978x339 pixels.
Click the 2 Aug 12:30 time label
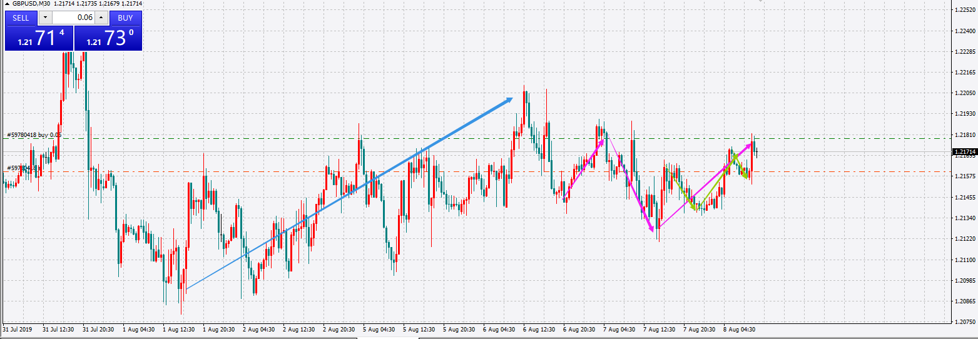tap(299, 329)
